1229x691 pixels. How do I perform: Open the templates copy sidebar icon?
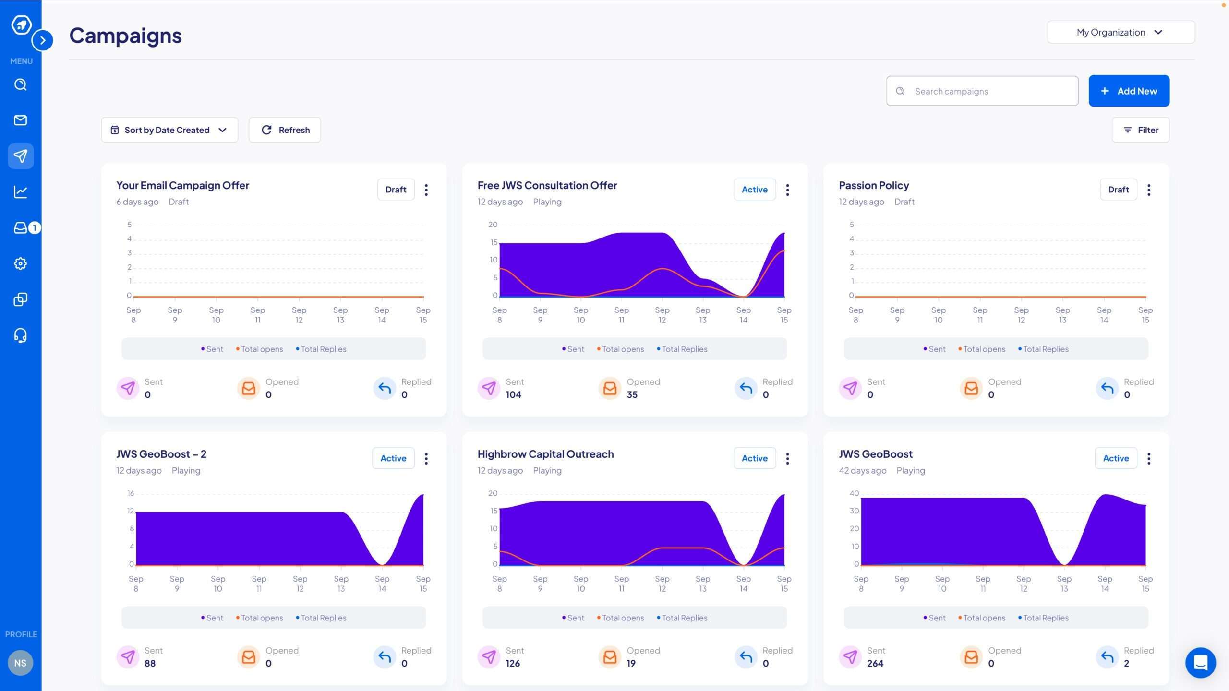pos(20,299)
